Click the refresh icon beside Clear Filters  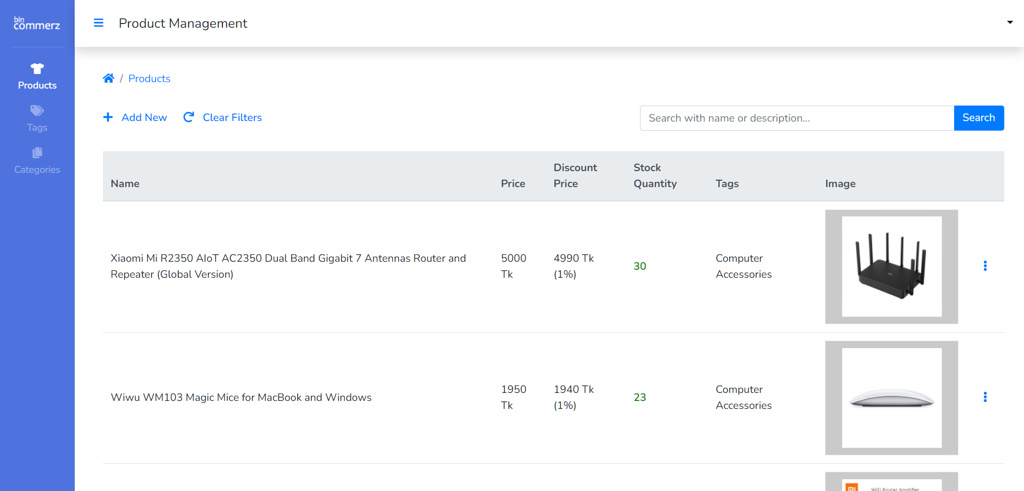point(188,117)
